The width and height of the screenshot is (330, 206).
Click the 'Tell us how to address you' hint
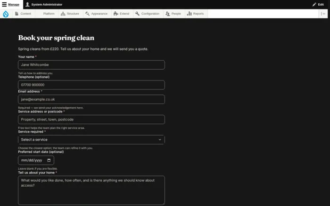[x=35, y=73]
